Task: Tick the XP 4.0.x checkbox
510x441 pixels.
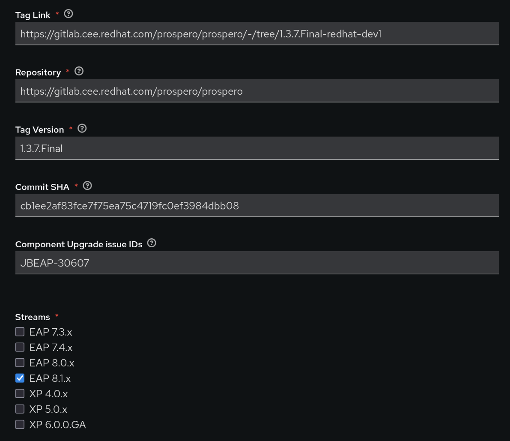Action: [x=20, y=393]
